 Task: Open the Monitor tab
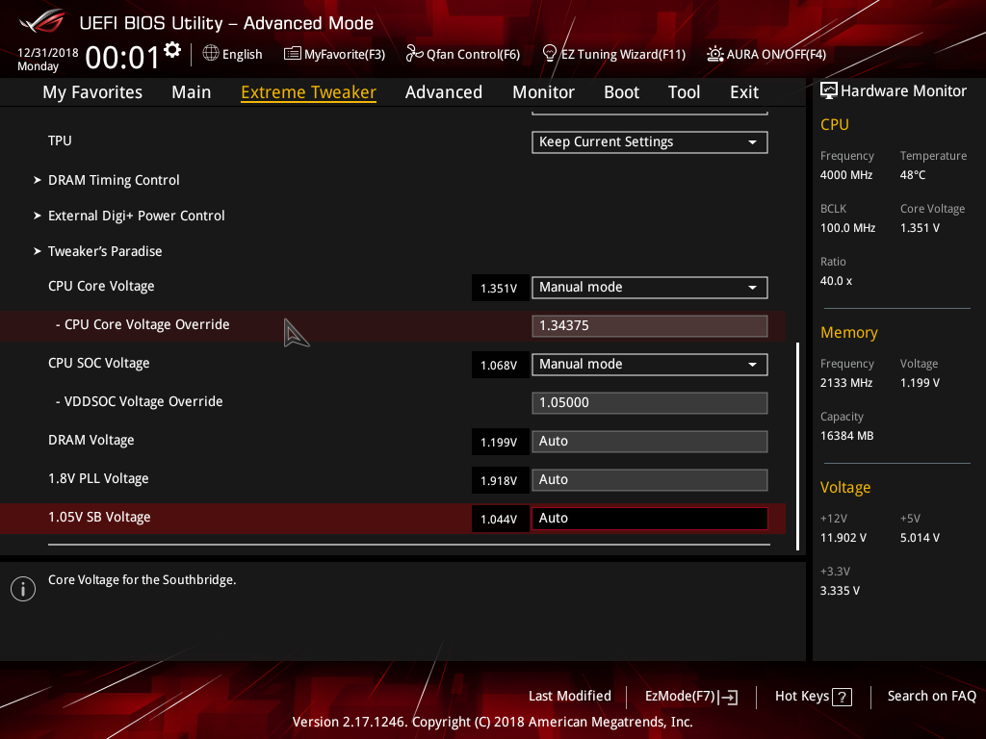click(543, 92)
